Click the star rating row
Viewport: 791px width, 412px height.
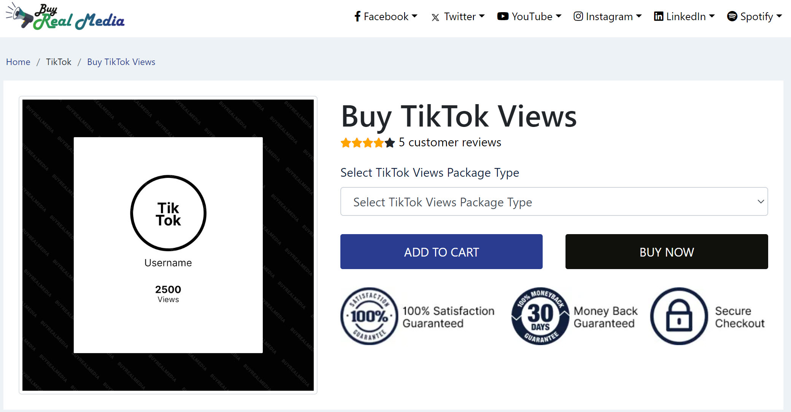368,143
